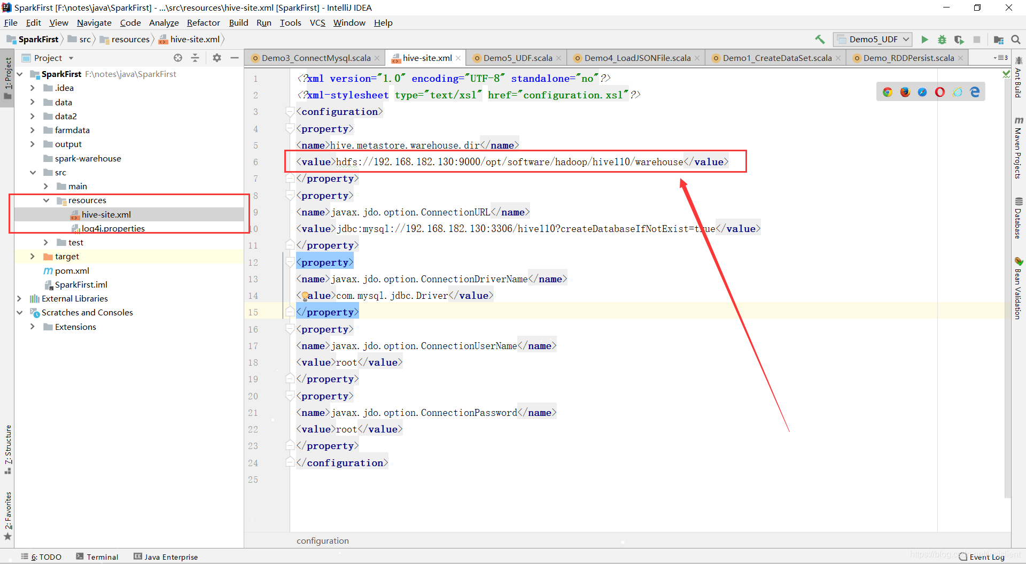Preview XML in Safari browser icon
The height and width of the screenshot is (564, 1026).
coord(922,92)
